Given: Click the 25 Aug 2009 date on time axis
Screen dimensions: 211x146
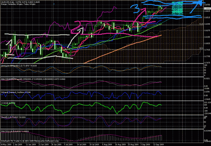Looking at the screenshot, I should pyautogui.click(x=133, y=145).
